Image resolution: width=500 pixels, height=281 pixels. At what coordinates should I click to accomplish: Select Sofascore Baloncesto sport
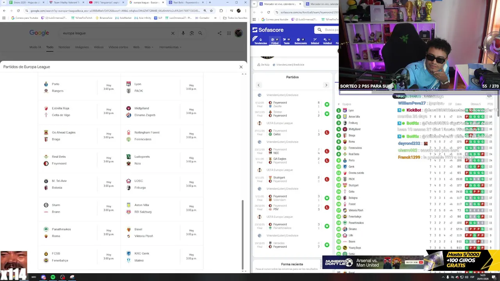coord(300,41)
